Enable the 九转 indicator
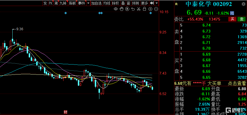The height and width of the screenshot is (115, 247). point(63,3)
